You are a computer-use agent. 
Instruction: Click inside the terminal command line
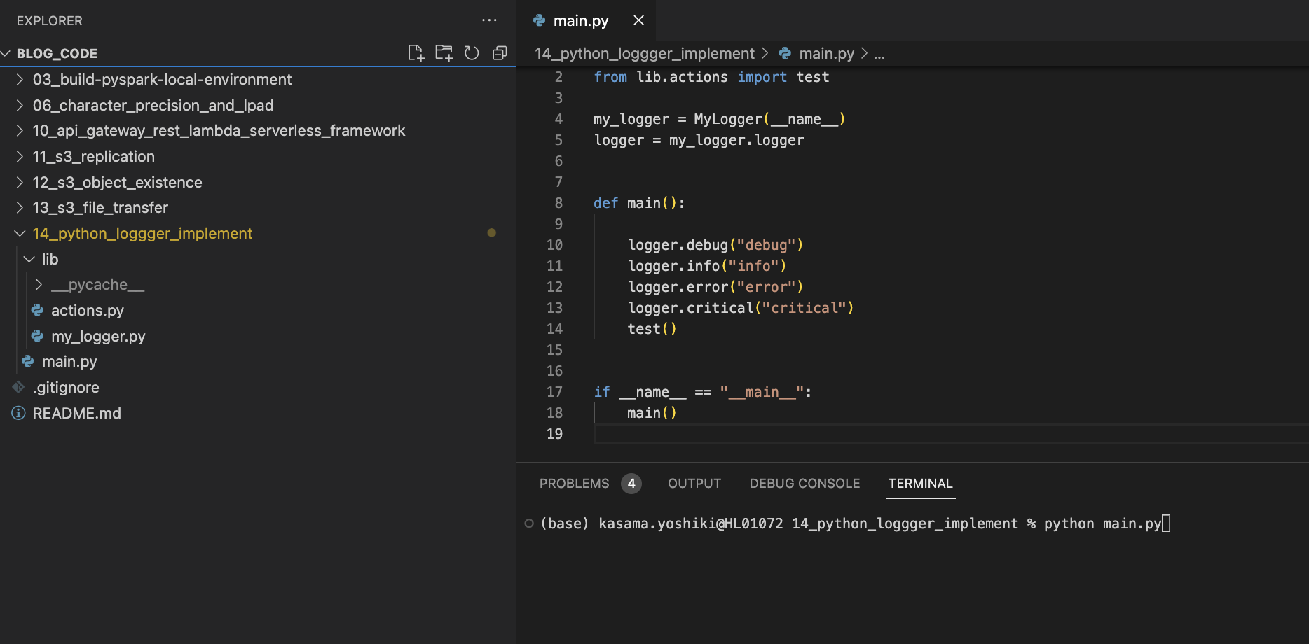click(855, 524)
